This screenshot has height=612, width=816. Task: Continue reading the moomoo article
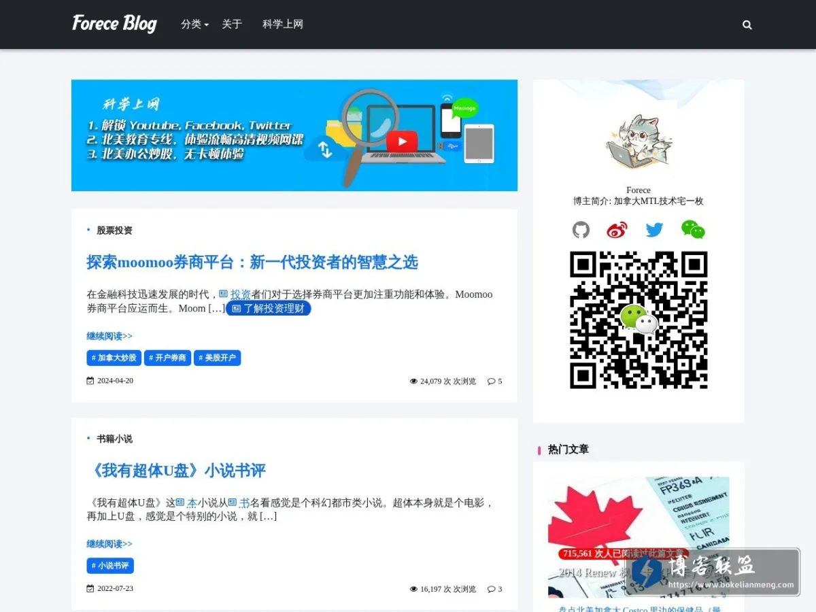[x=109, y=336]
